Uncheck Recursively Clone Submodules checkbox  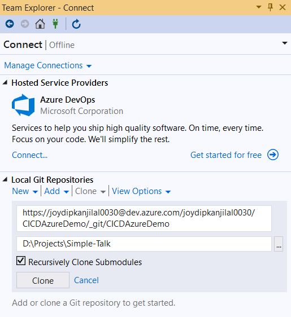coord(21,261)
